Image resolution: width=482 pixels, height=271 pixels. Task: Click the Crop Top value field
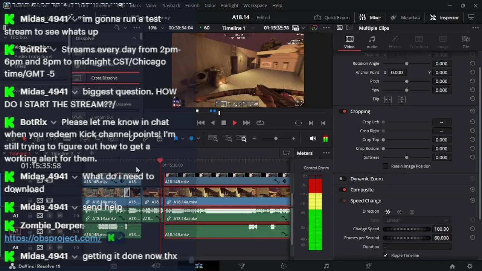(441, 140)
